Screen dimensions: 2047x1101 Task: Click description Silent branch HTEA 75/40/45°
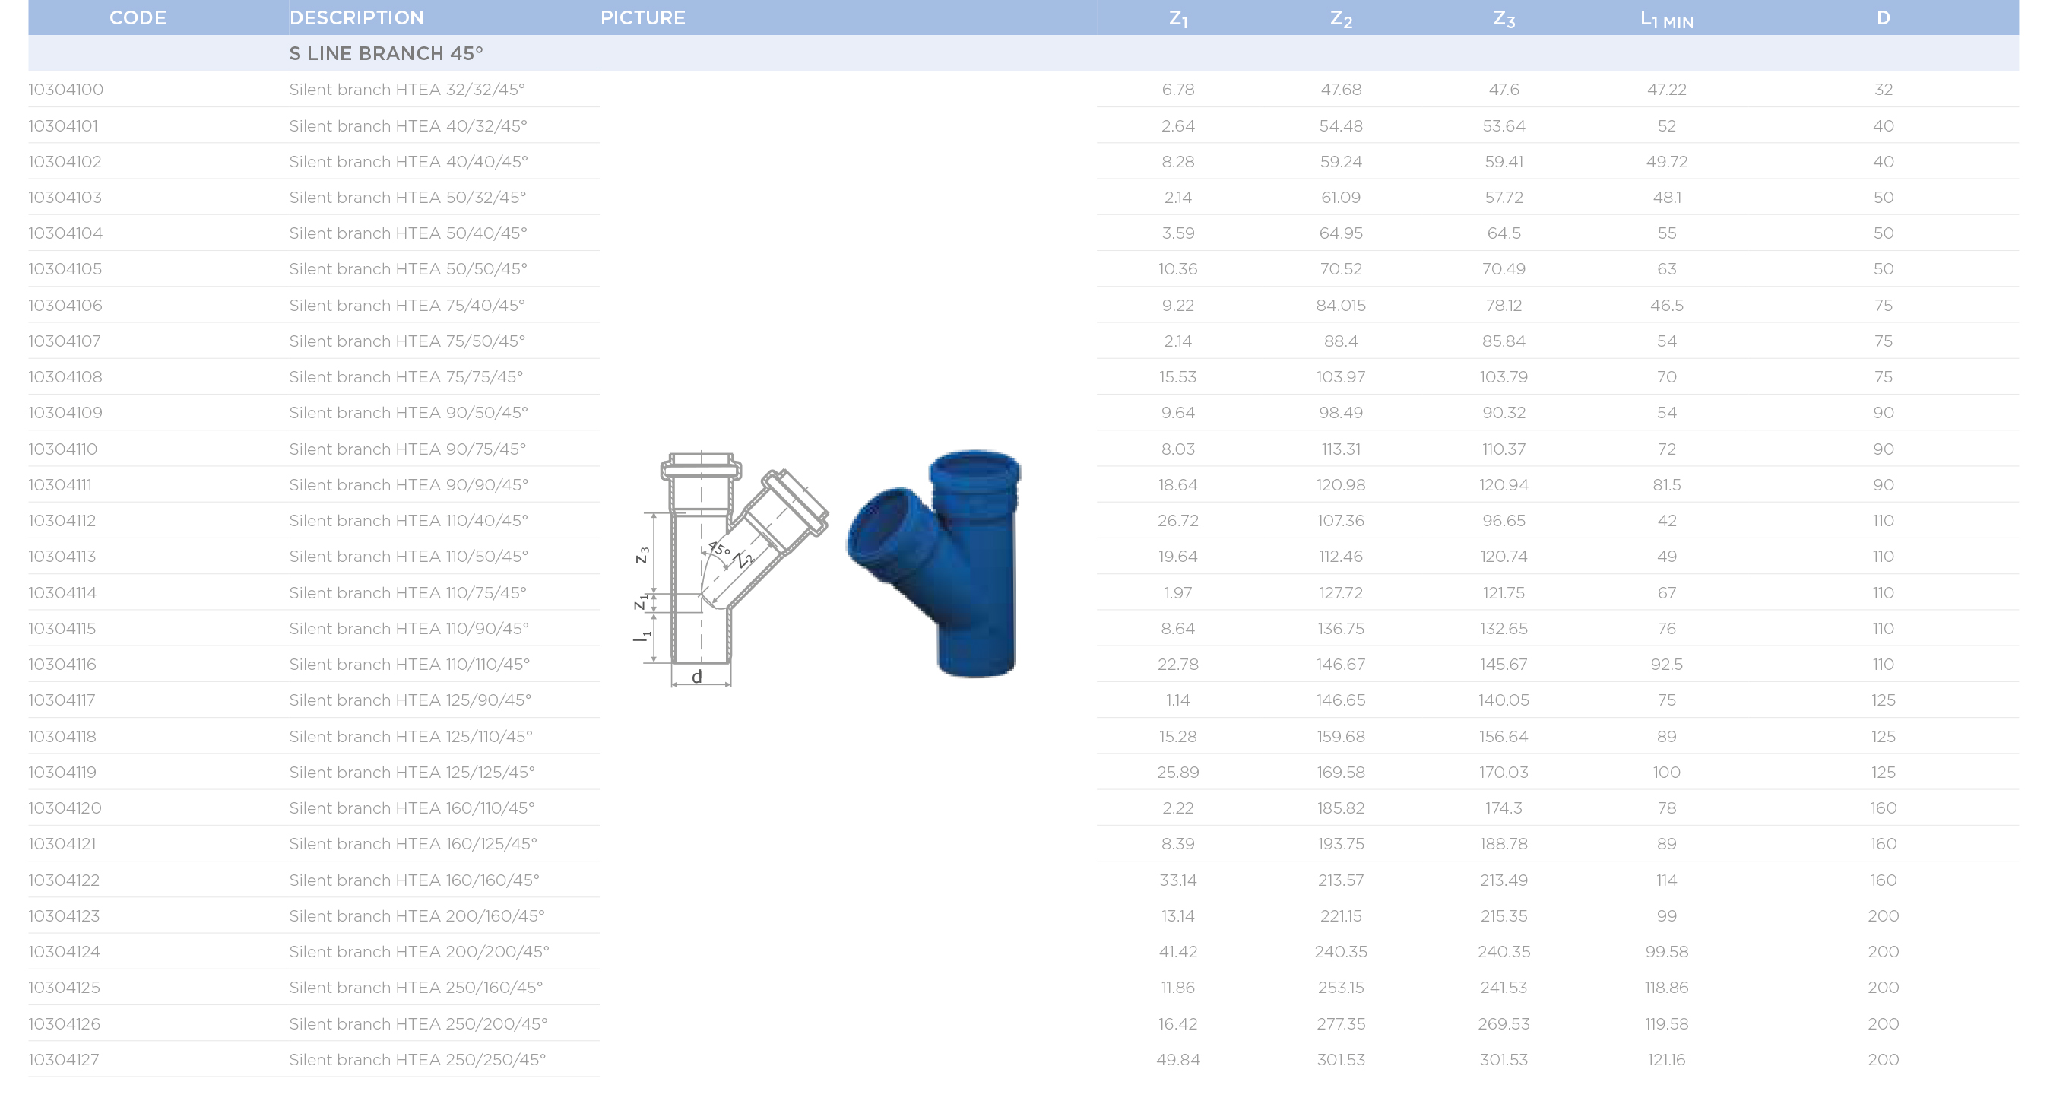point(407,305)
